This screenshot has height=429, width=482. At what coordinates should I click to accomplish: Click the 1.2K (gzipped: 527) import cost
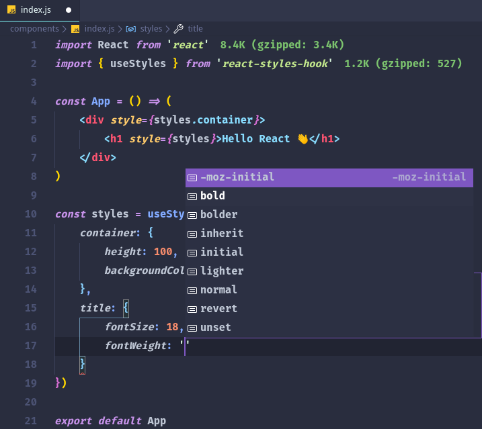403,64
